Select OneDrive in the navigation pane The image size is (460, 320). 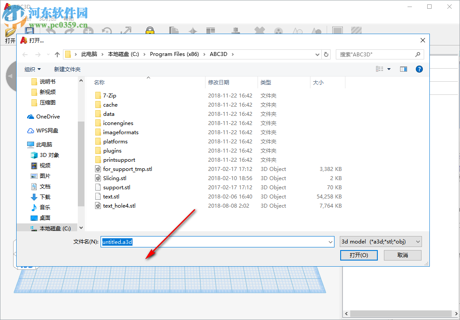coord(43,116)
